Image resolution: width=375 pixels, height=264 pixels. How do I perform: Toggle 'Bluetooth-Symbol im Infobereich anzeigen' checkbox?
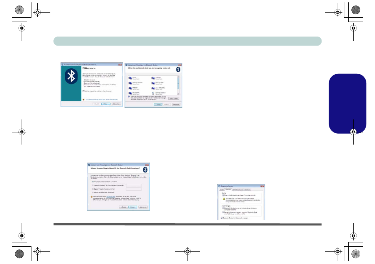tap(222, 218)
